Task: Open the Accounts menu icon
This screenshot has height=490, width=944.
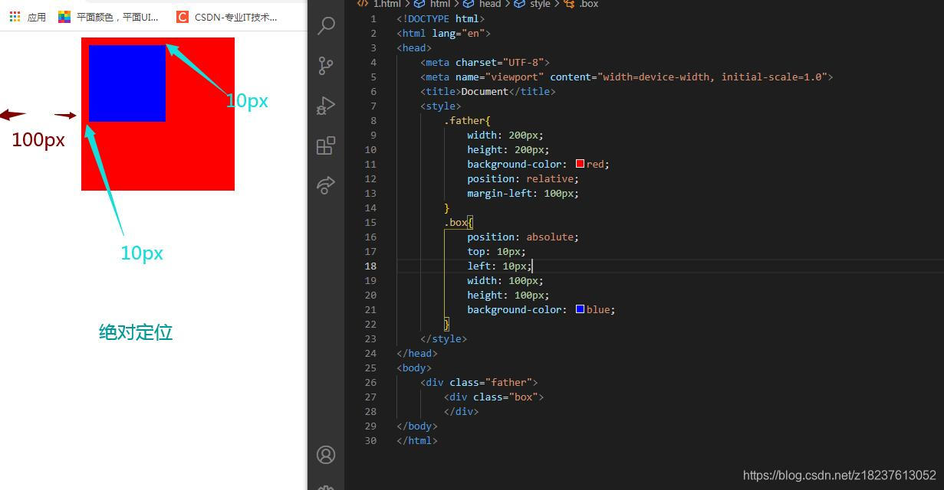Action: click(x=326, y=455)
